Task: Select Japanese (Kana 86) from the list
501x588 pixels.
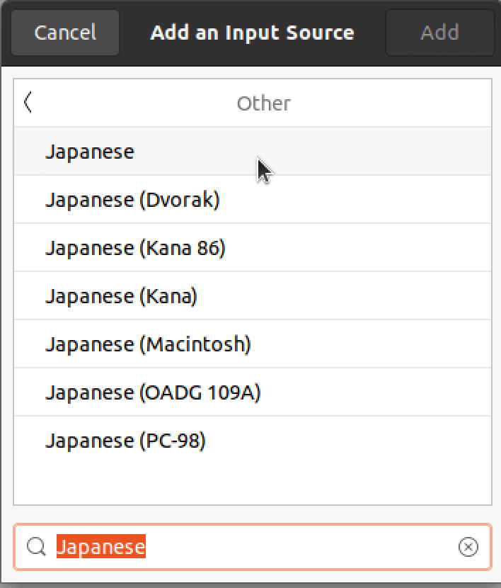Action: tap(253, 247)
